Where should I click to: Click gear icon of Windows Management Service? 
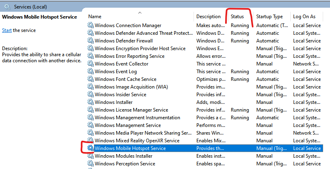(x=91, y=125)
